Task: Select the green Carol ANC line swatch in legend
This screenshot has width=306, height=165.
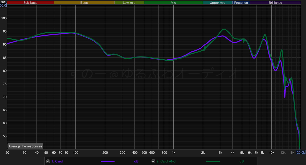Action: (213, 161)
